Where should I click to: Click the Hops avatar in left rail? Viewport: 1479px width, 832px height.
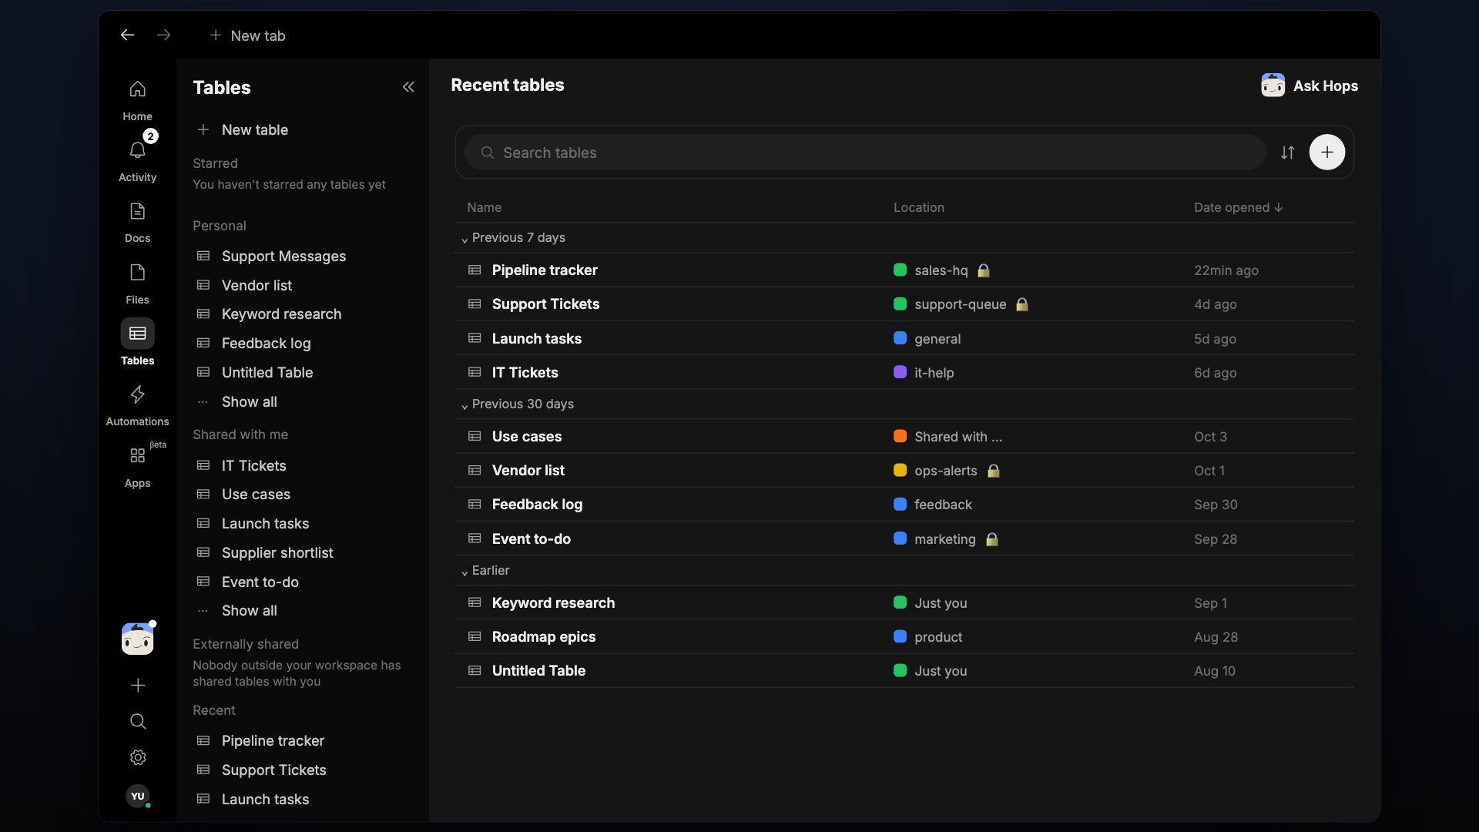point(137,639)
